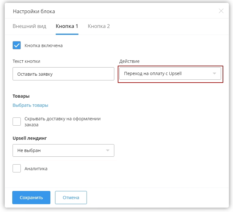The width and height of the screenshot is (233, 212).
Task: Click the arrow icon in Действие dropdown
Action: point(214,74)
